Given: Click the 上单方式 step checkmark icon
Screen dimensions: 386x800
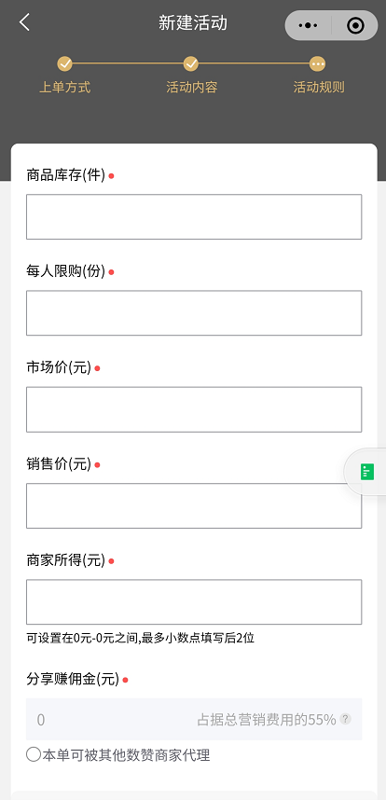Looking at the screenshot, I should pos(64,64).
